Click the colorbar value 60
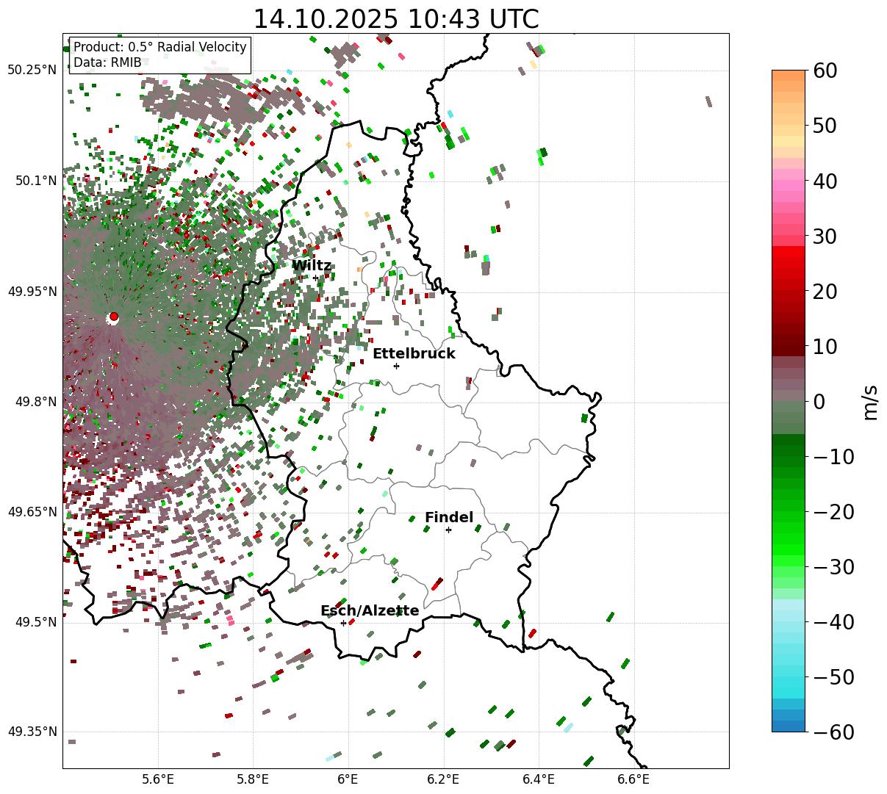The height and width of the screenshot is (794, 887). (825, 71)
